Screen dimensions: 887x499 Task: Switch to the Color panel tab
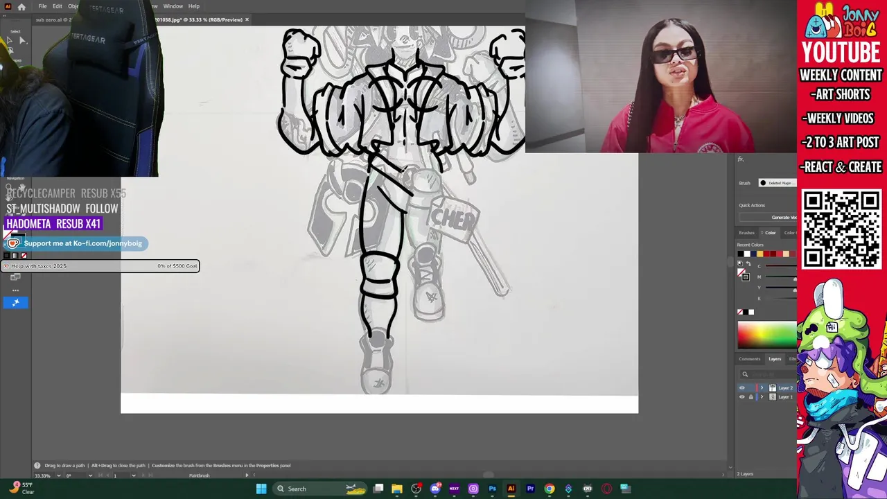(x=770, y=233)
